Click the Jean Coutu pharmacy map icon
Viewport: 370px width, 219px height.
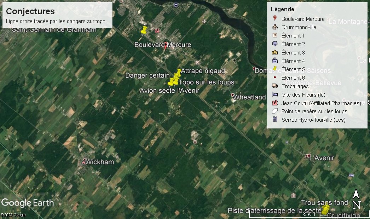click(157, 31)
